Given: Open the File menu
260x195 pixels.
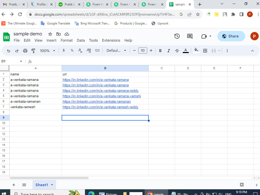Looking at the screenshot, I should (17, 40).
